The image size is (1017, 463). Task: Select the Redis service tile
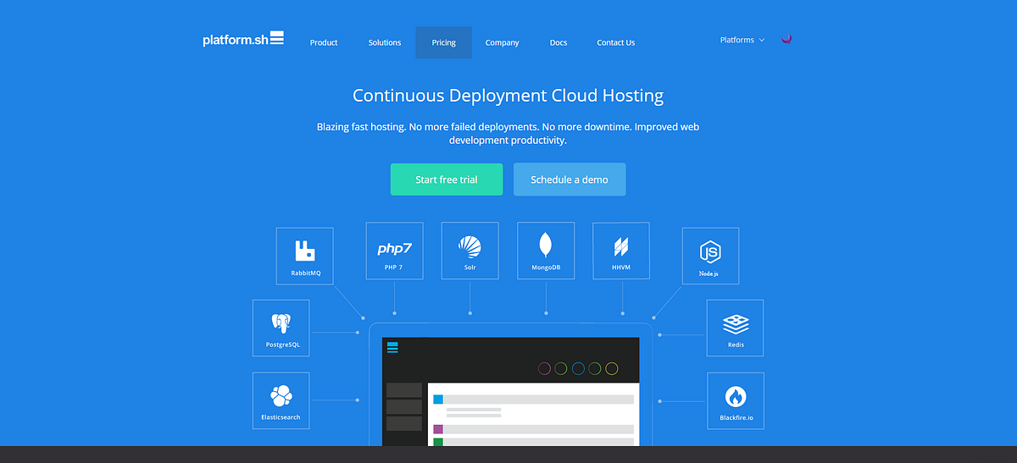pyautogui.click(x=735, y=328)
